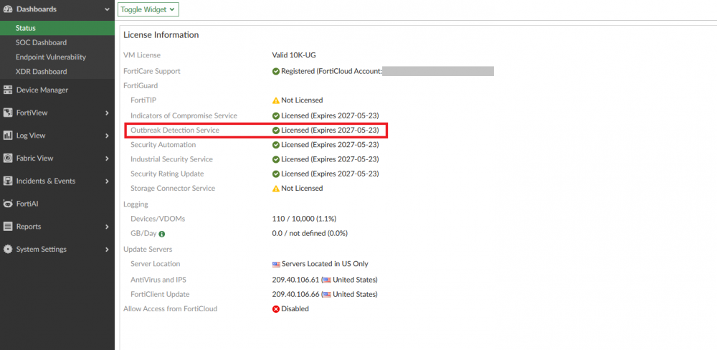Click the '110 / 10,000 (1.1%)' value
The width and height of the screenshot is (717, 350).
tap(304, 219)
